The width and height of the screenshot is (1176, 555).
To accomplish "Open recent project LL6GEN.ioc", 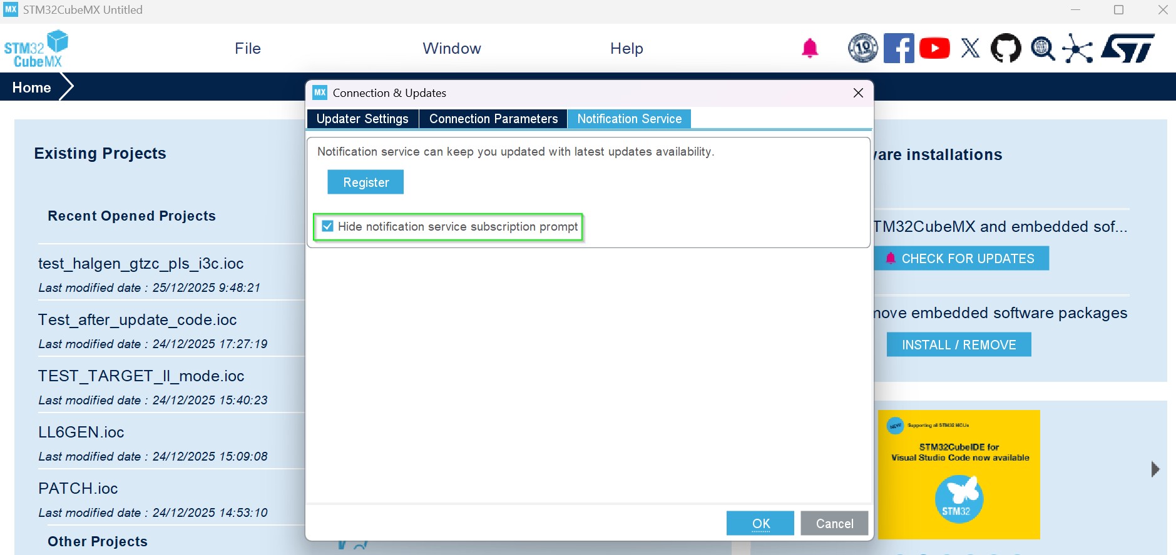I will click(81, 432).
